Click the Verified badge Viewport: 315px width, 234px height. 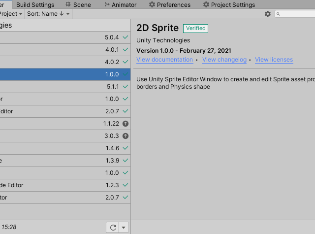(195, 29)
